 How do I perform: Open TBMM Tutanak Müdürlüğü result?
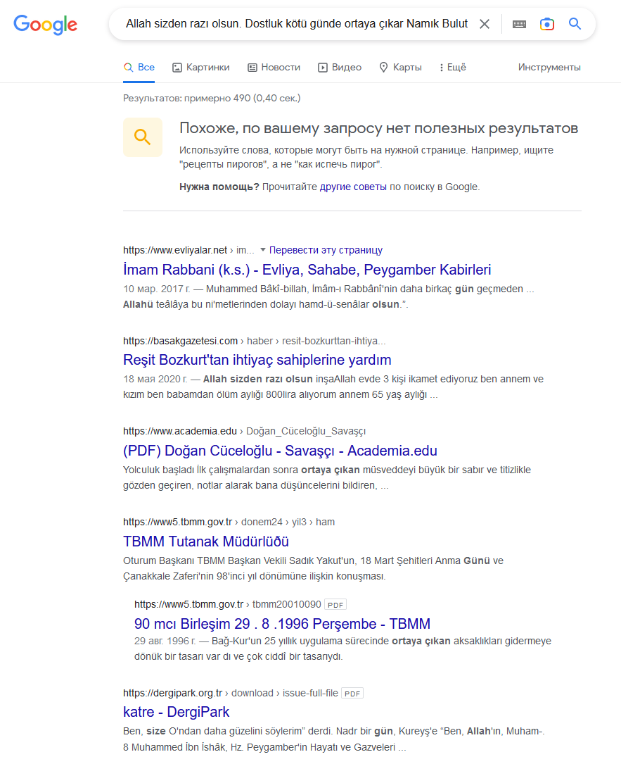pyautogui.click(x=206, y=541)
